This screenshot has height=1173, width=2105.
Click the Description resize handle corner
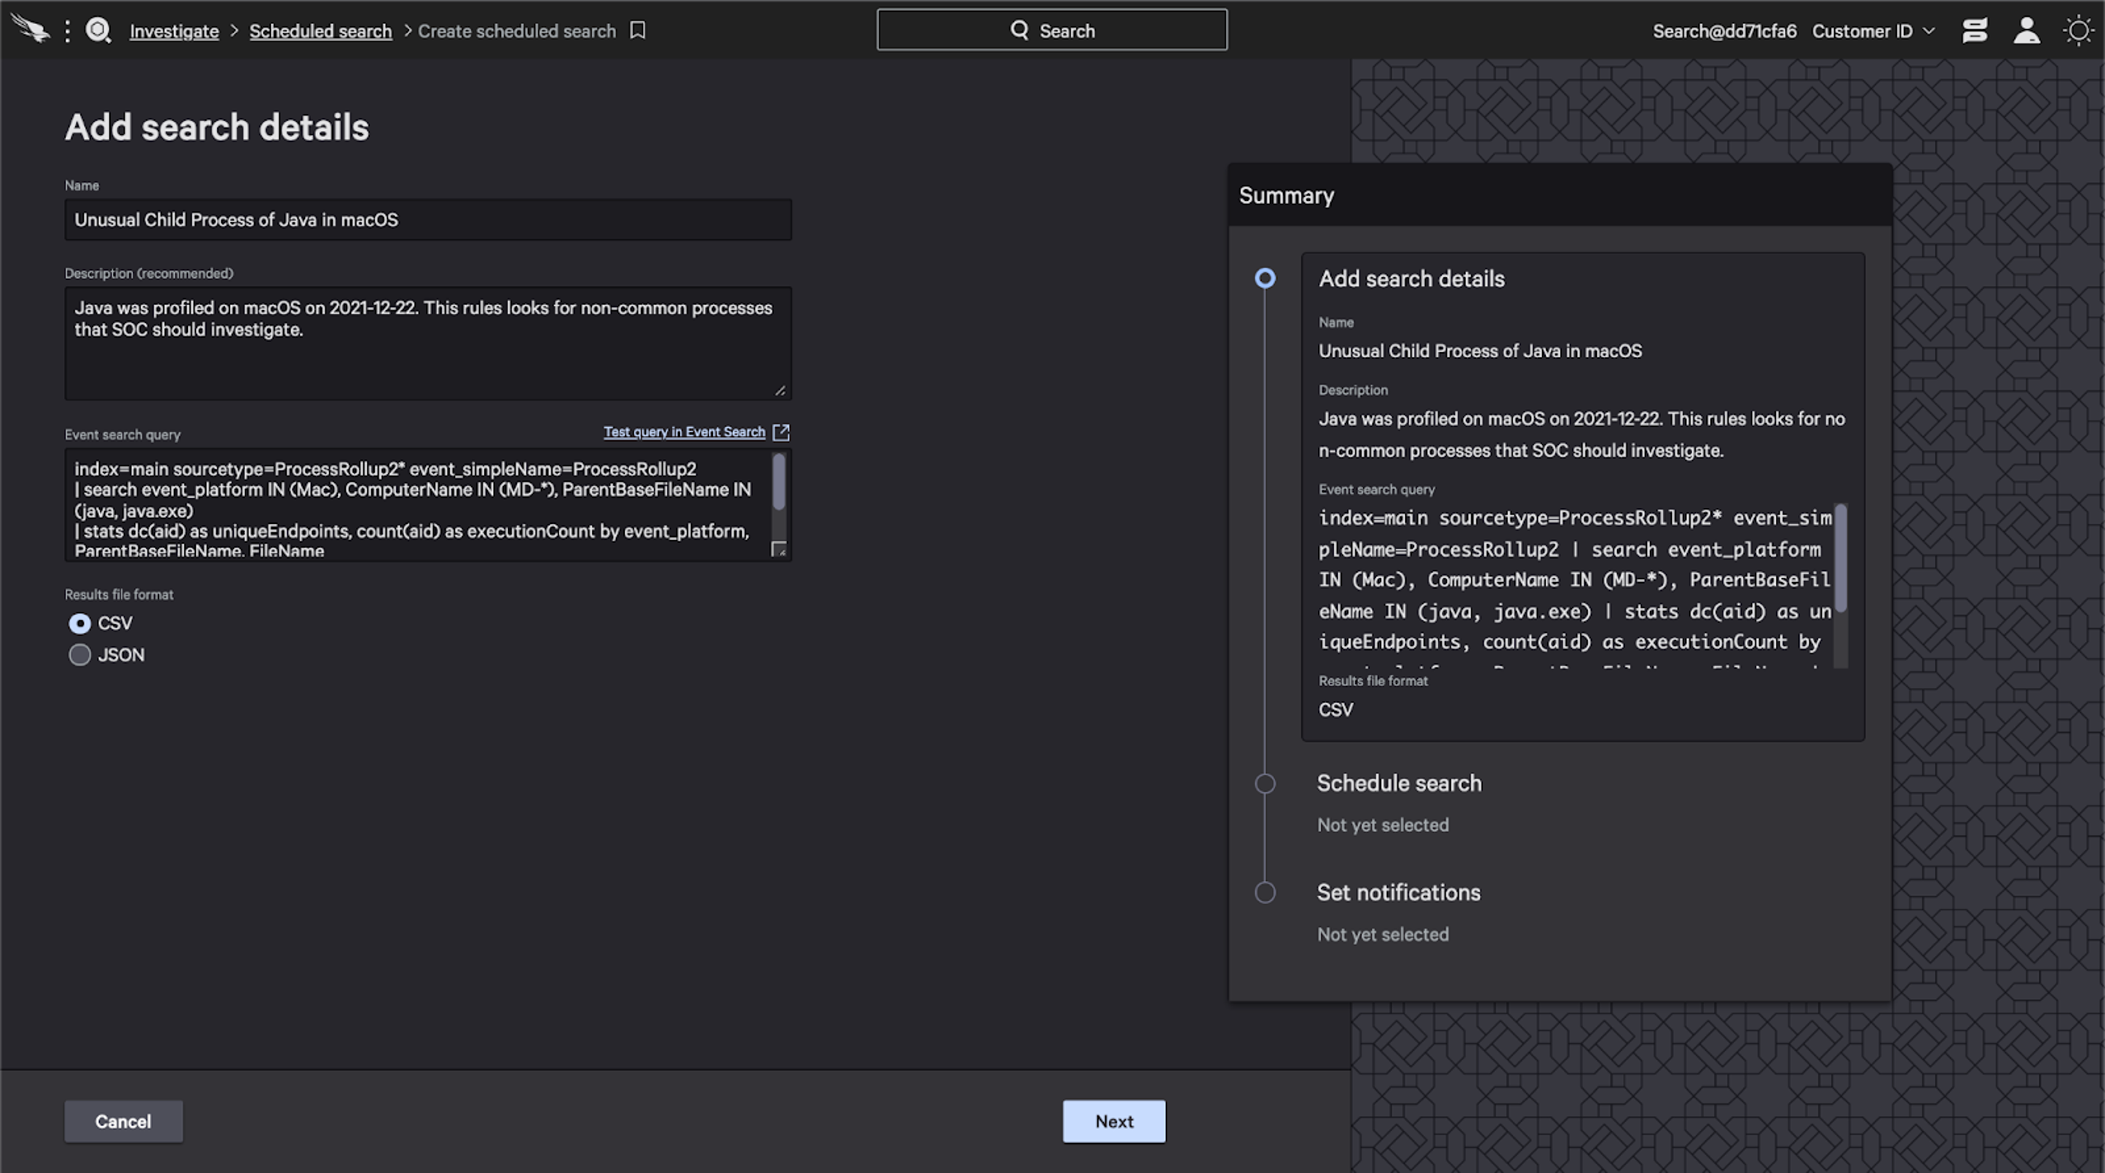pos(781,391)
